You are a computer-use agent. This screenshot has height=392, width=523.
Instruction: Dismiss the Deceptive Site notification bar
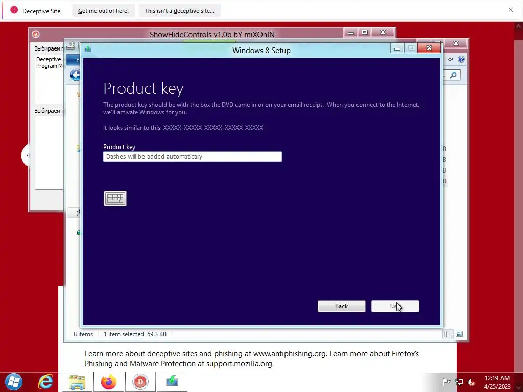point(510,10)
